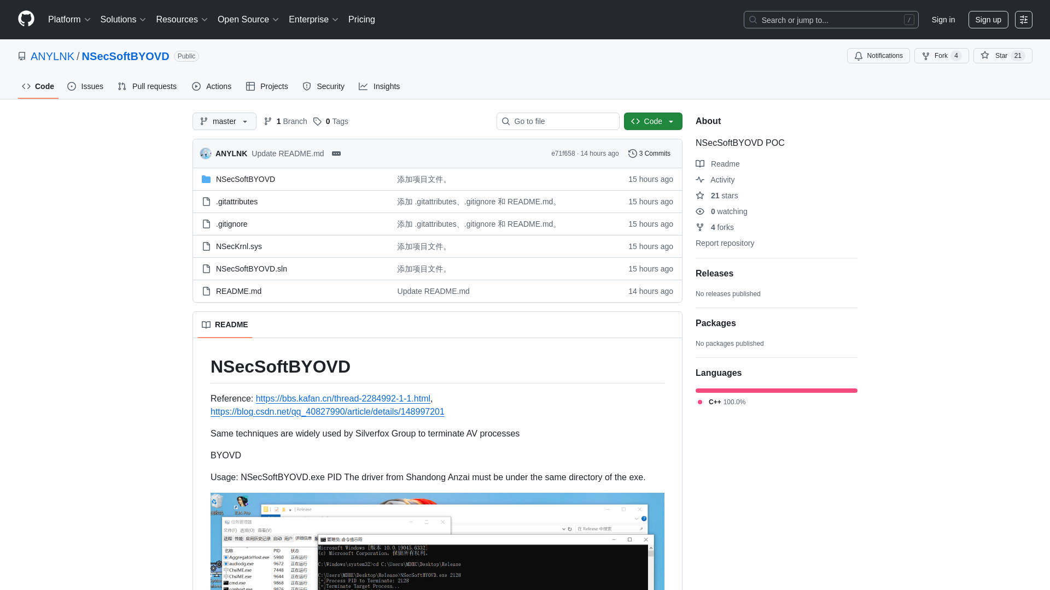Screen dimensions: 1050x590
Task: Expand commit message details ellipsis
Action: (x=336, y=154)
